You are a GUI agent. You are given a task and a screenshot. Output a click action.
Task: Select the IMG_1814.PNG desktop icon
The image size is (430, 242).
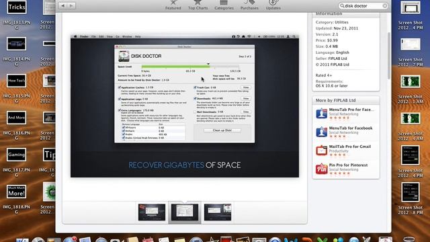(x=16, y=44)
